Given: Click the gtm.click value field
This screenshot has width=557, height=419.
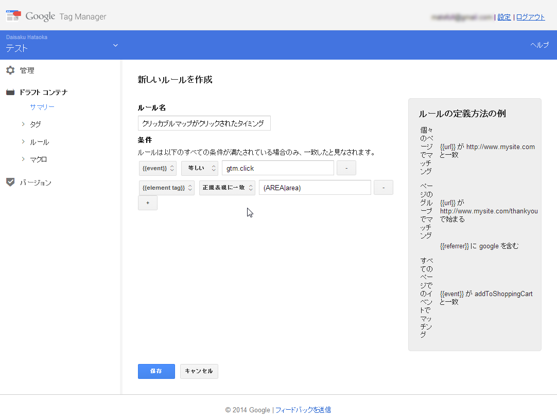Looking at the screenshot, I should (x=278, y=168).
